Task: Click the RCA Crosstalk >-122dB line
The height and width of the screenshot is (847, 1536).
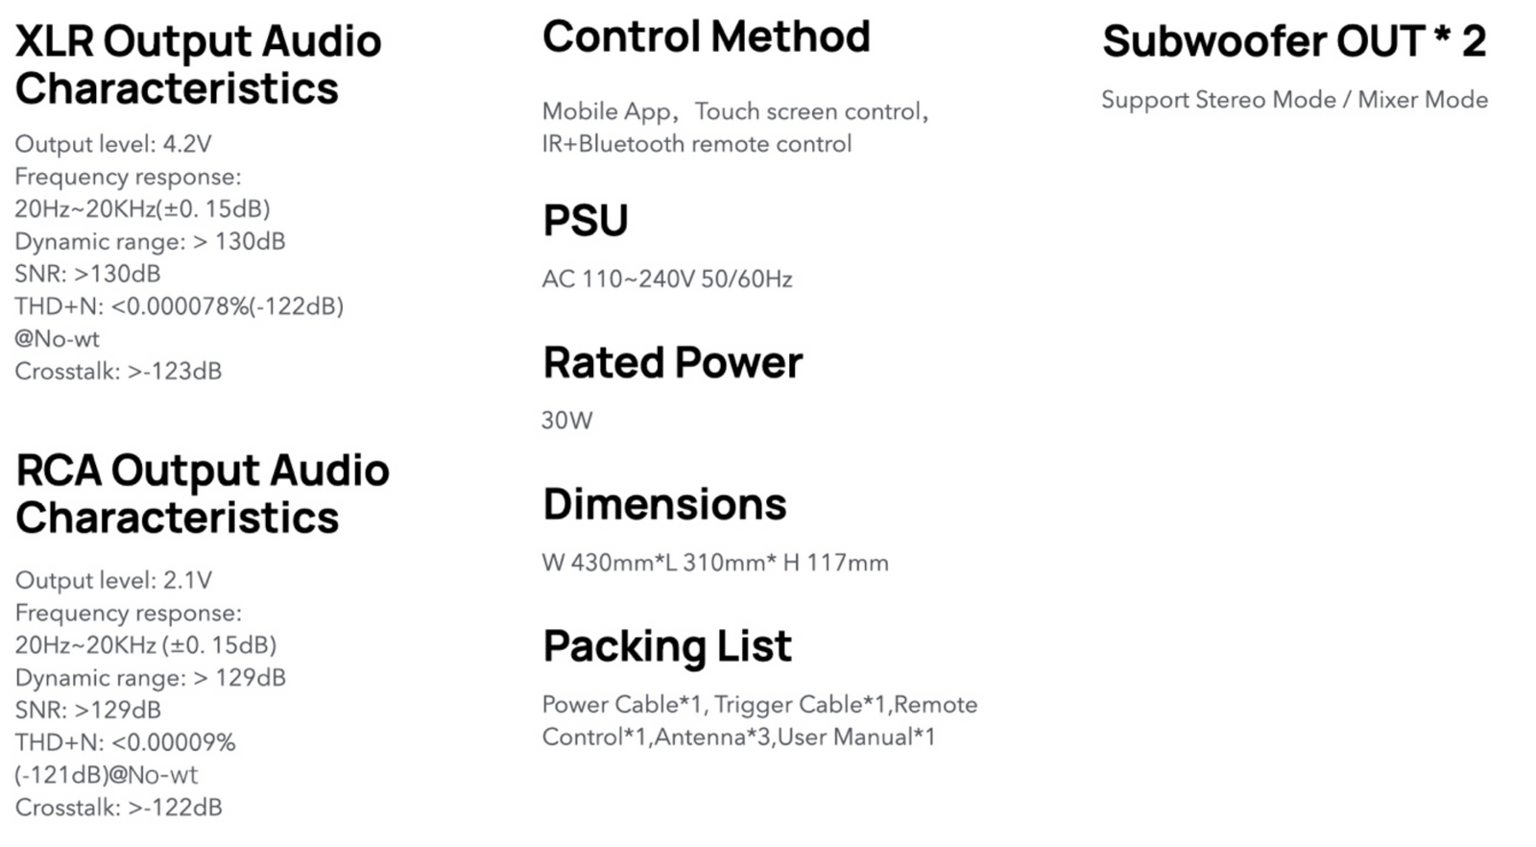Action: (118, 808)
